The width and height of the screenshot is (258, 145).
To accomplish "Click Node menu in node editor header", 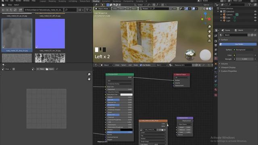I will [x=136, y=65].
